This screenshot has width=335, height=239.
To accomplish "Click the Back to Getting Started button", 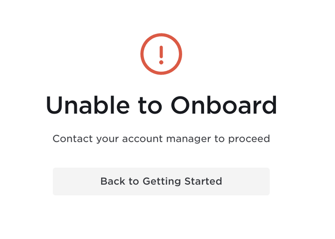I will [161, 181].
